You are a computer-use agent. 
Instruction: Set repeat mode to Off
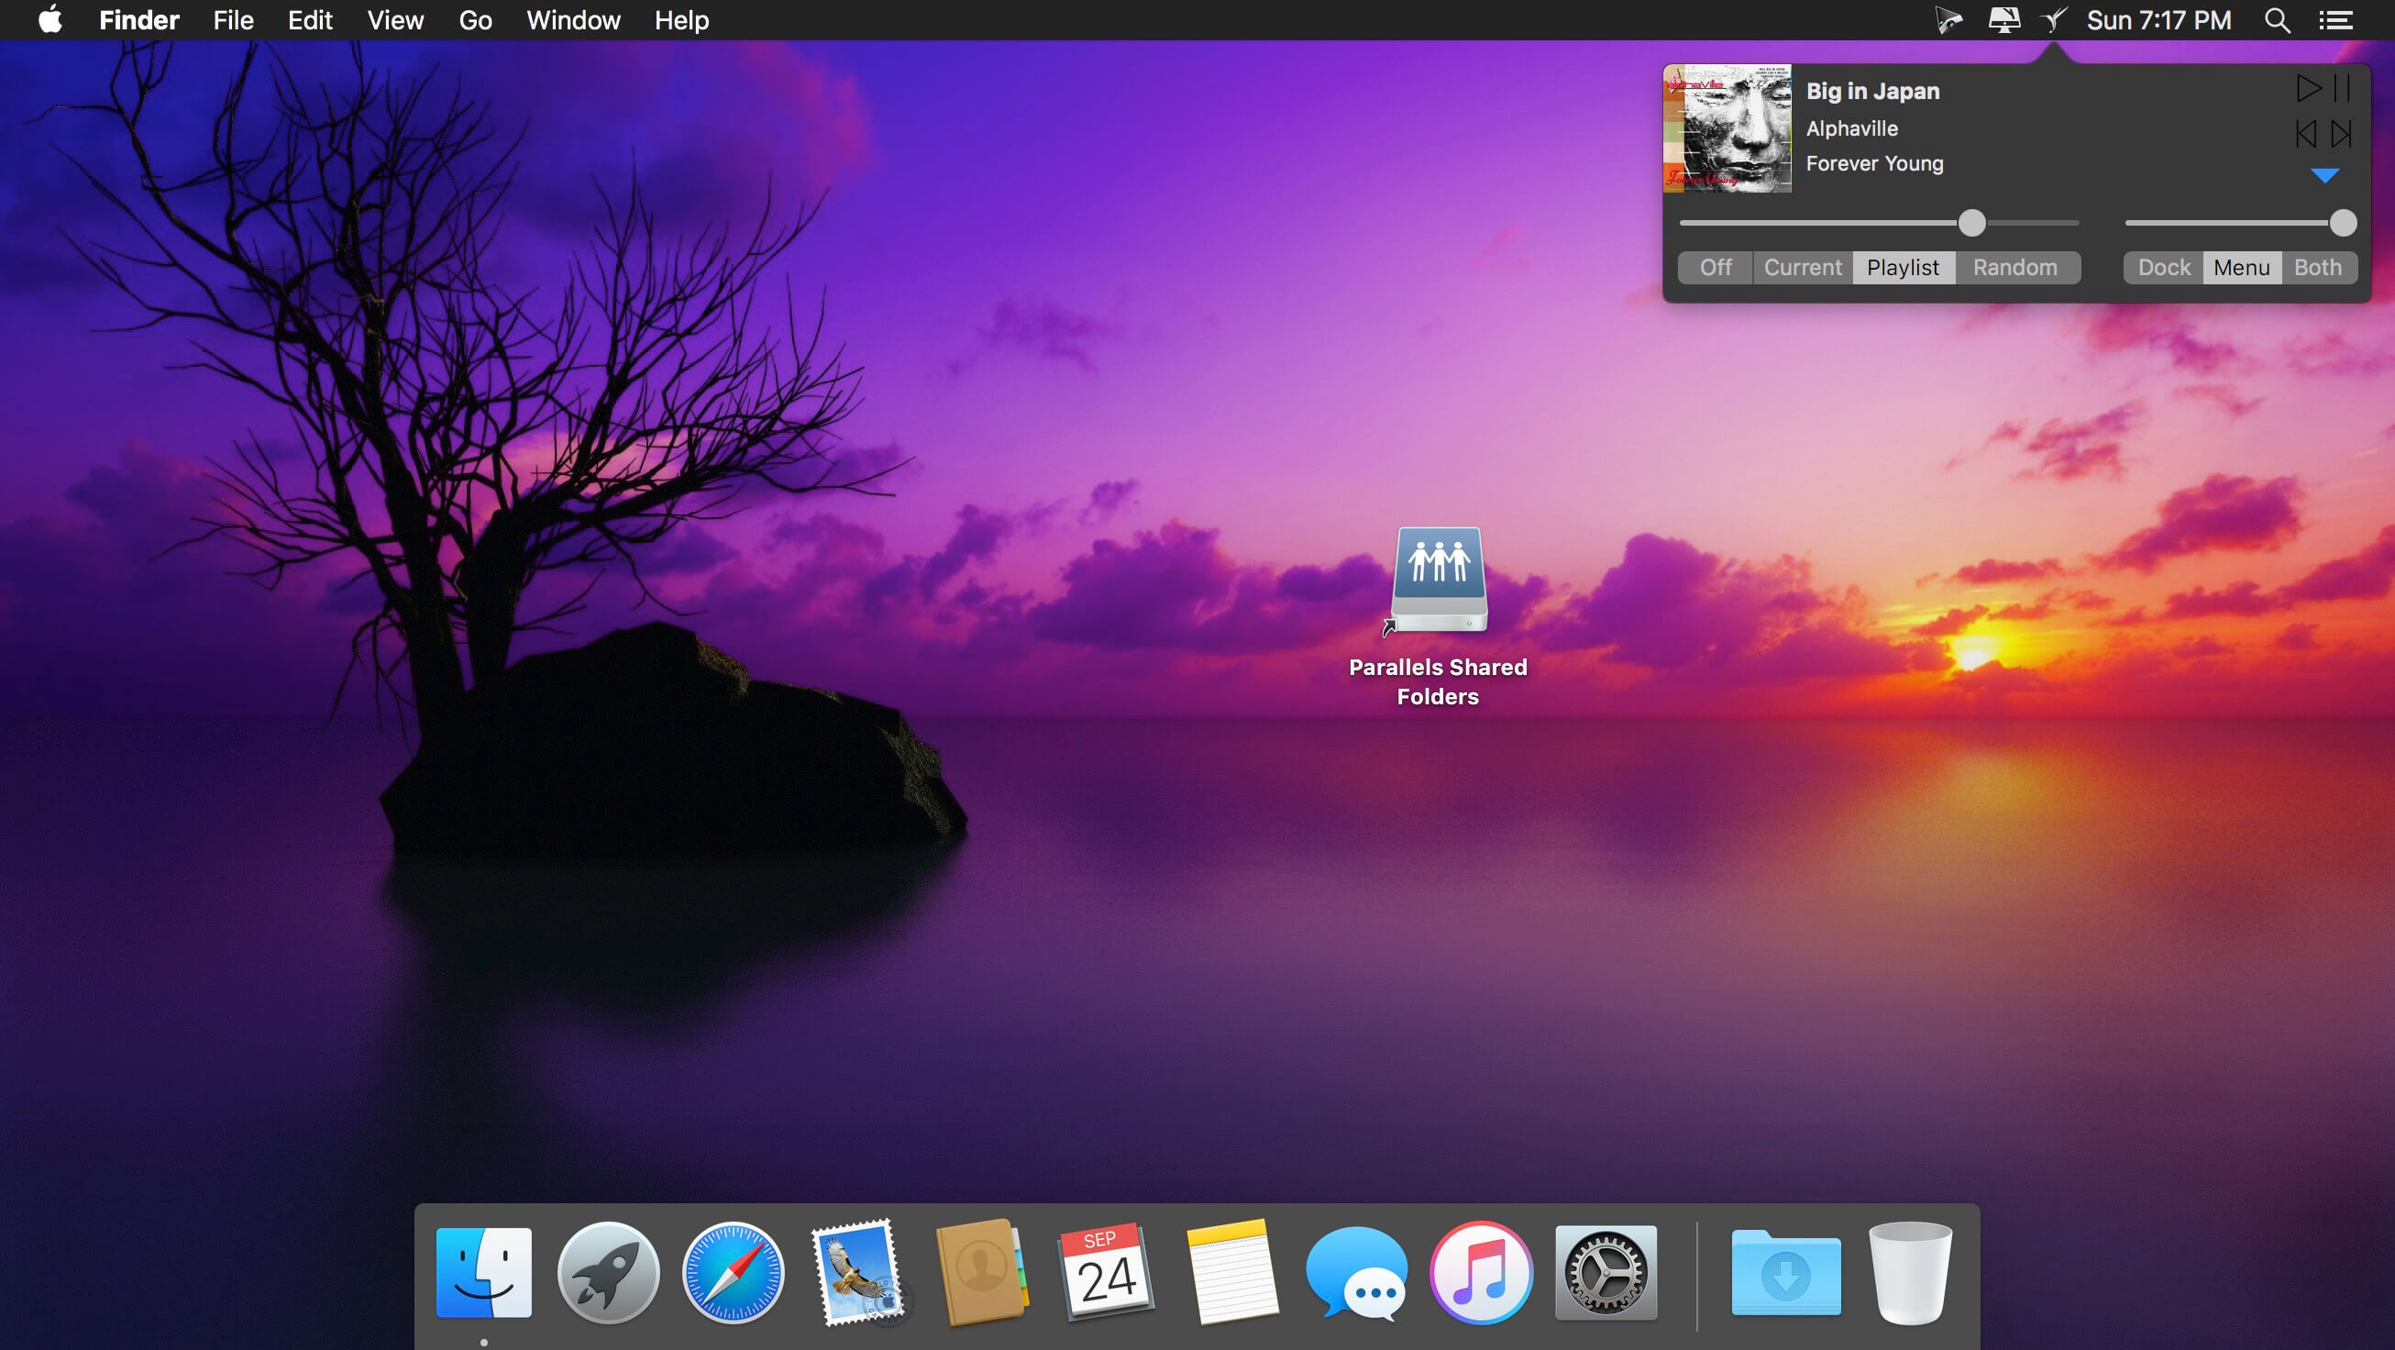pos(1715,268)
